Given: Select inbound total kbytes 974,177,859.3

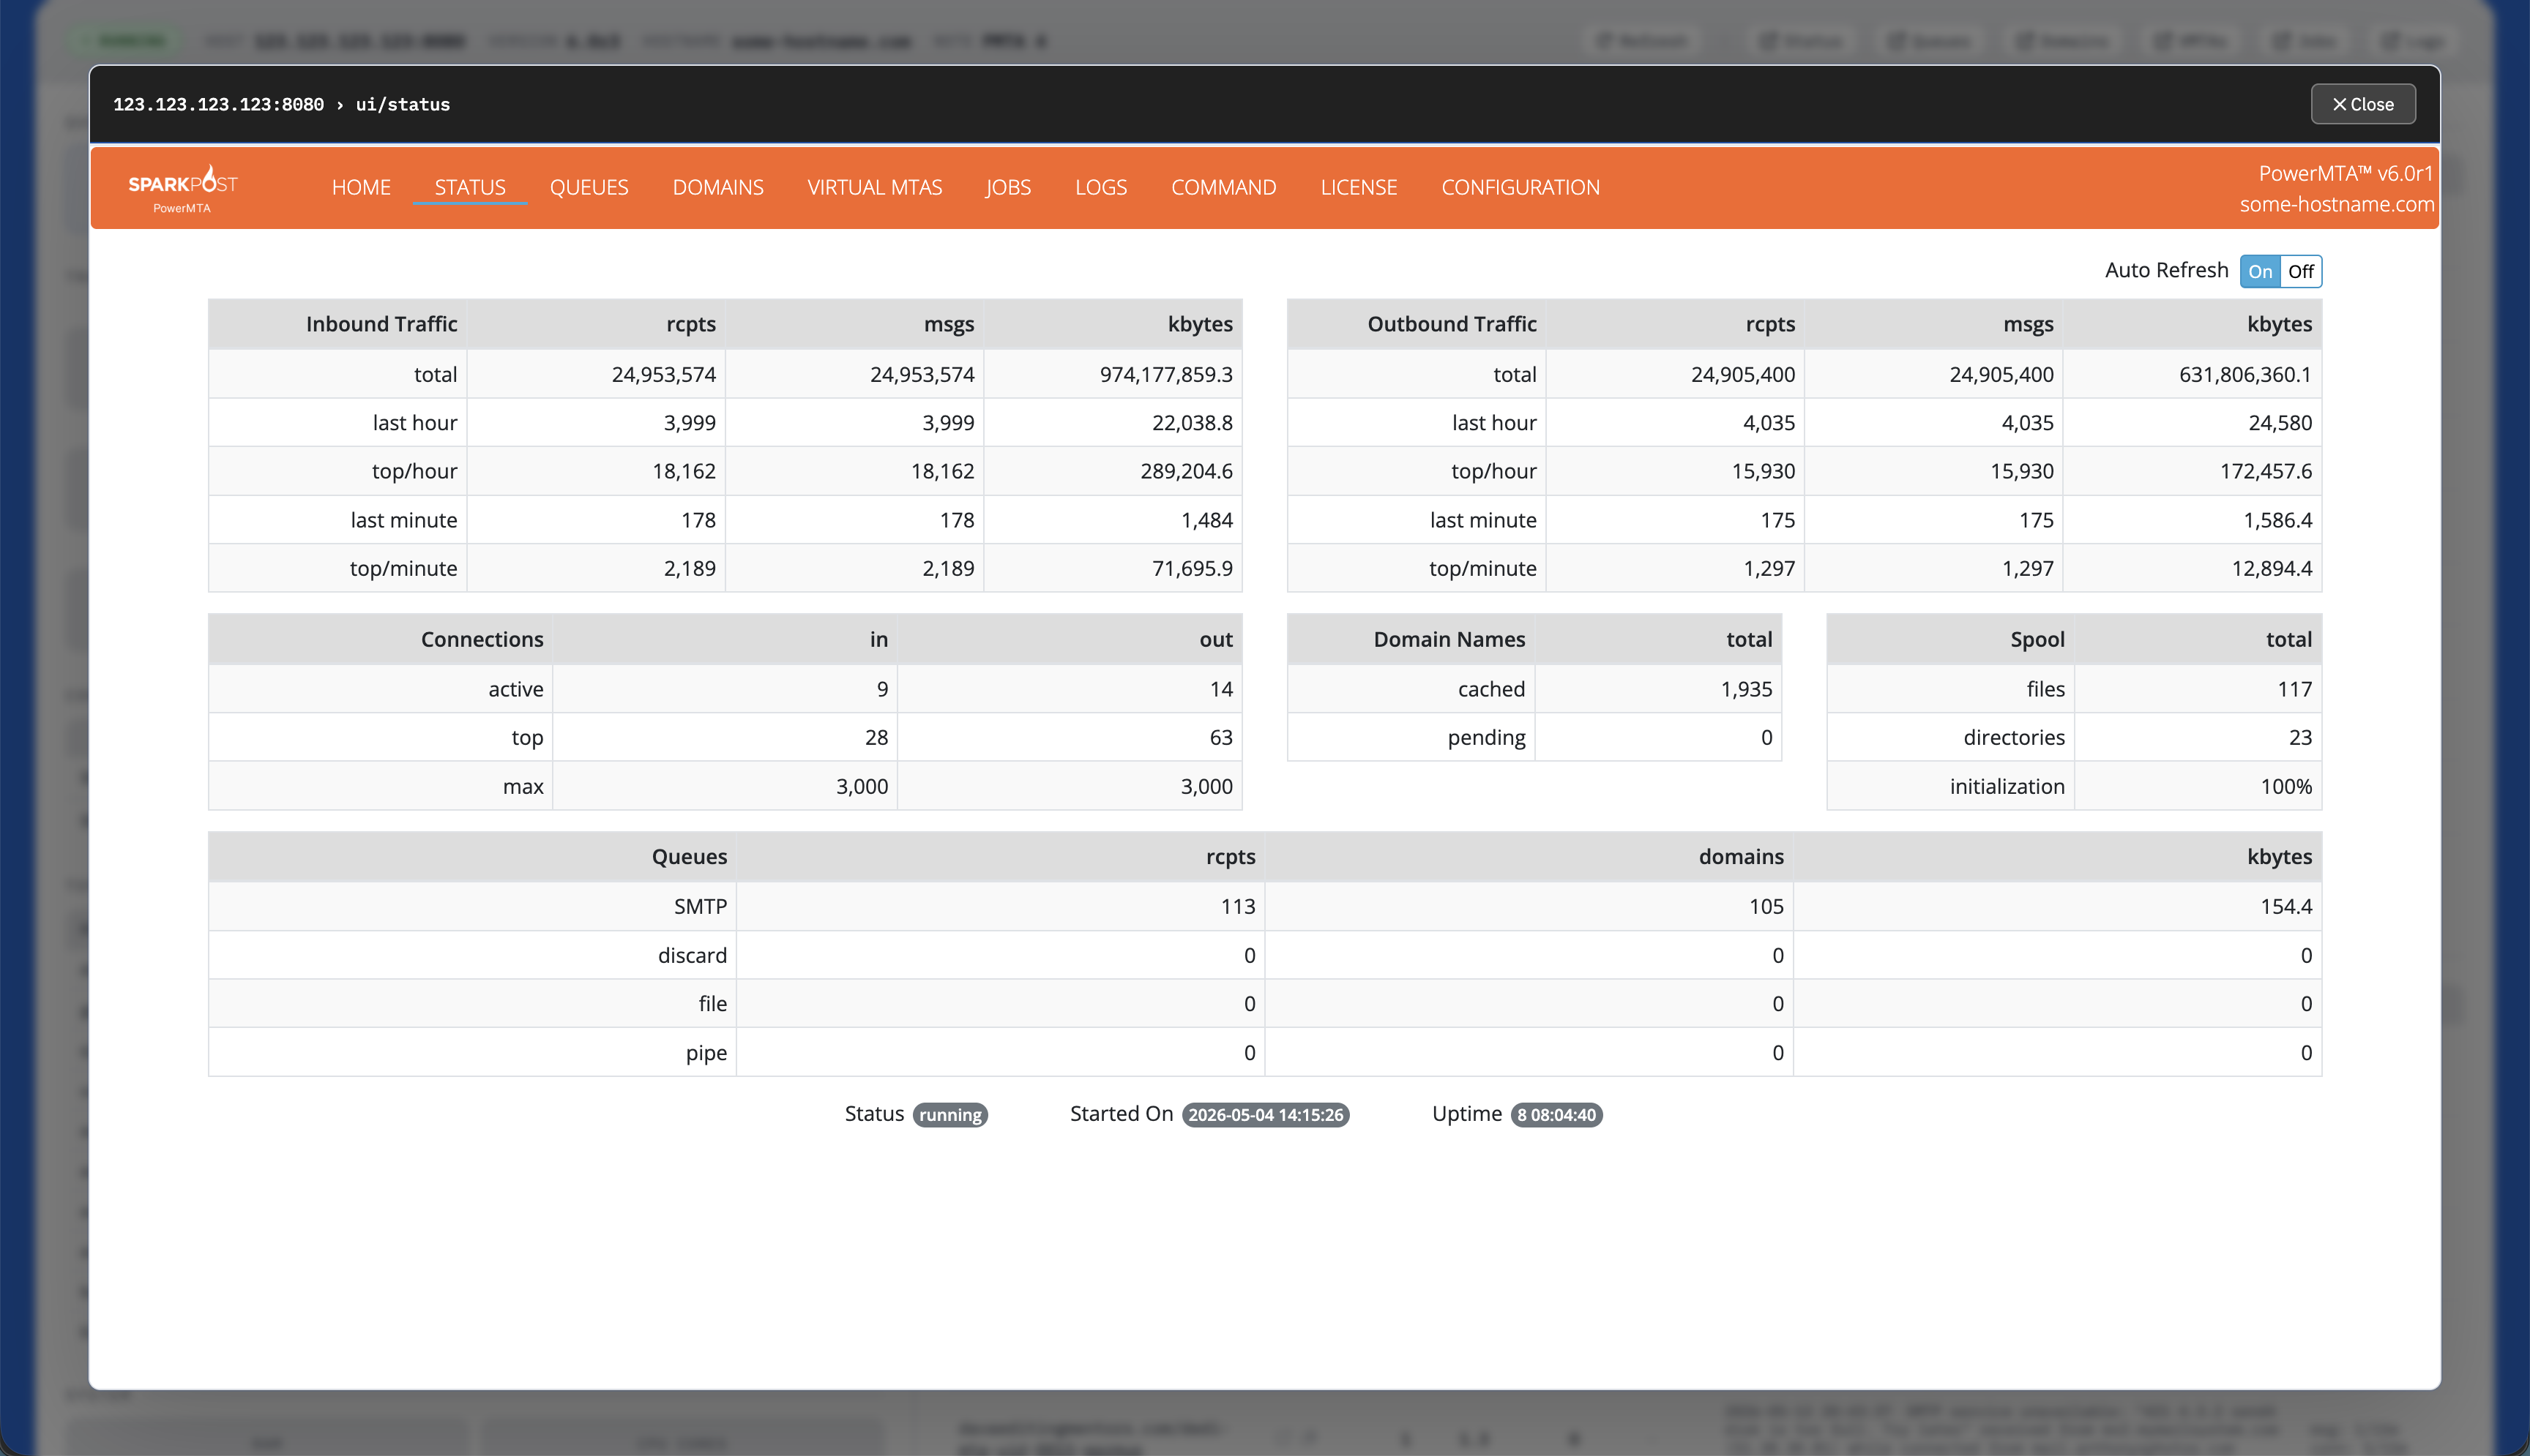Looking at the screenshot, I should click(x=1166, y=375).
